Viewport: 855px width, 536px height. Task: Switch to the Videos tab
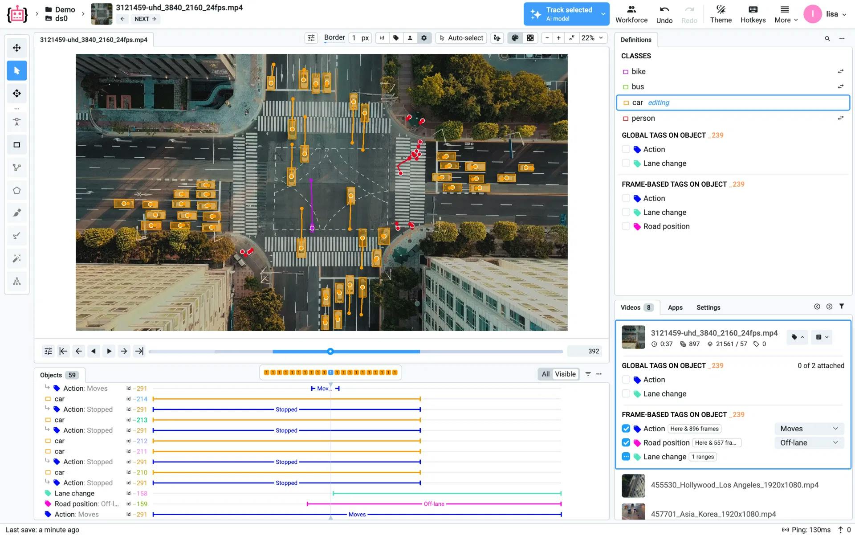(x=637, y=307)
